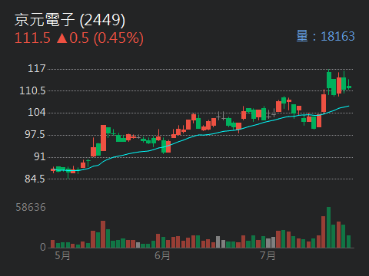Click the 6月 date axis label

(162, 255)
